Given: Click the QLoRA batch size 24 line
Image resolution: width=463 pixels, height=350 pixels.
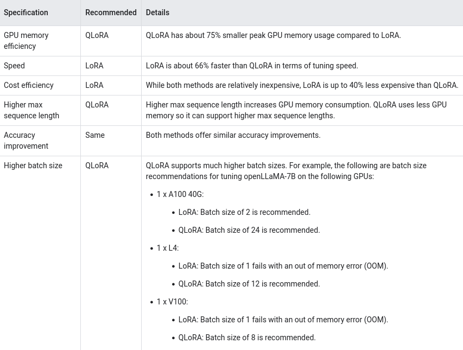Looking at the screenshot, I should coord(249,230).
